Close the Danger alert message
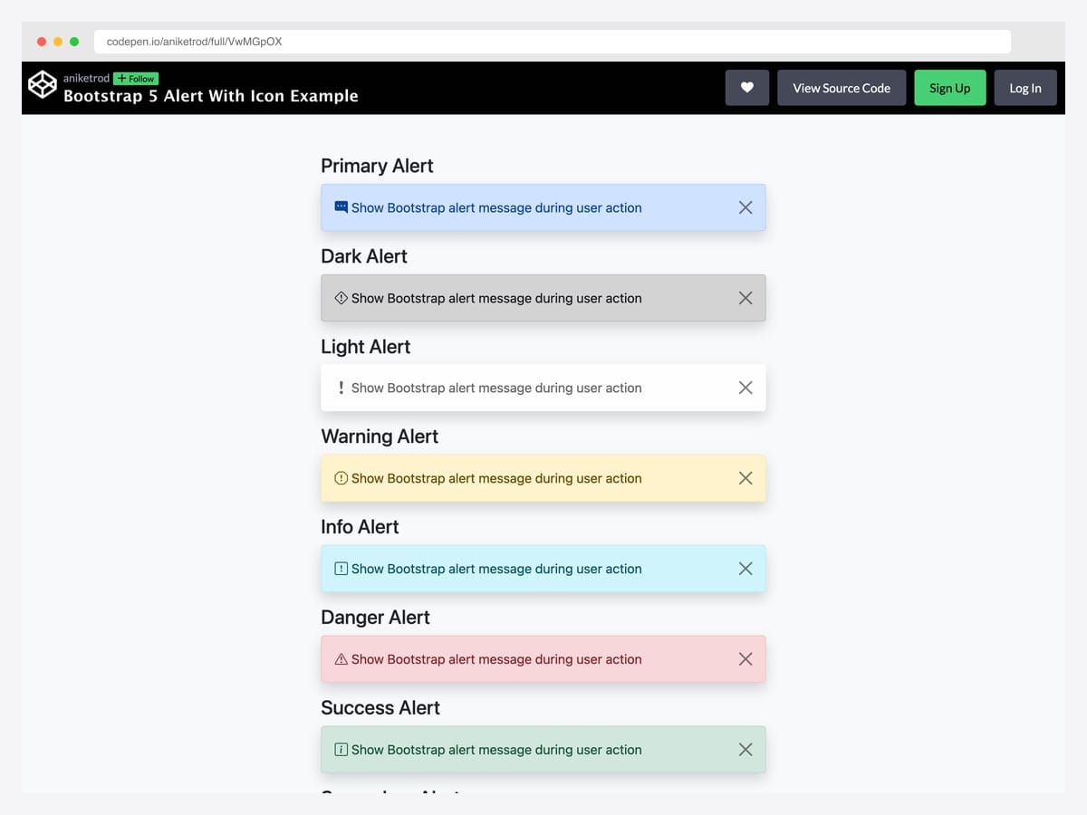The image size is (1087, 815). click(746, 659)
